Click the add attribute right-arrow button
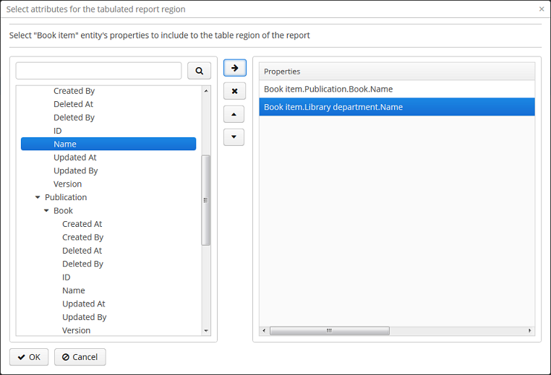Image resolution: width=551 pixels, height=375 pixels. point(234,68)
